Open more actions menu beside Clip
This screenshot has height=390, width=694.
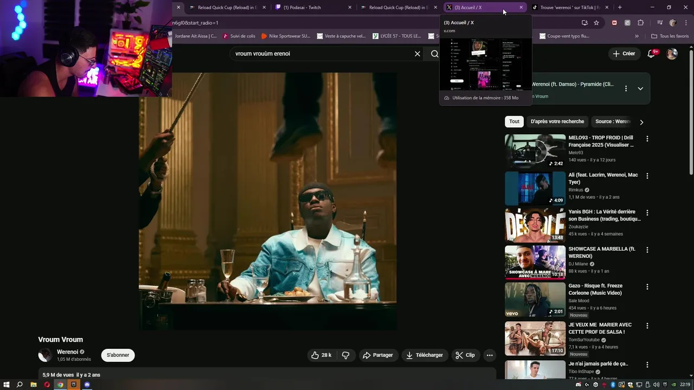pyautogui.click(x=490, y=355)
